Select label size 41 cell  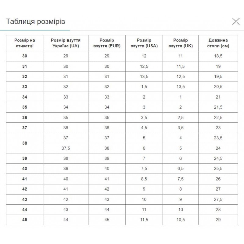tap(25, 179)
